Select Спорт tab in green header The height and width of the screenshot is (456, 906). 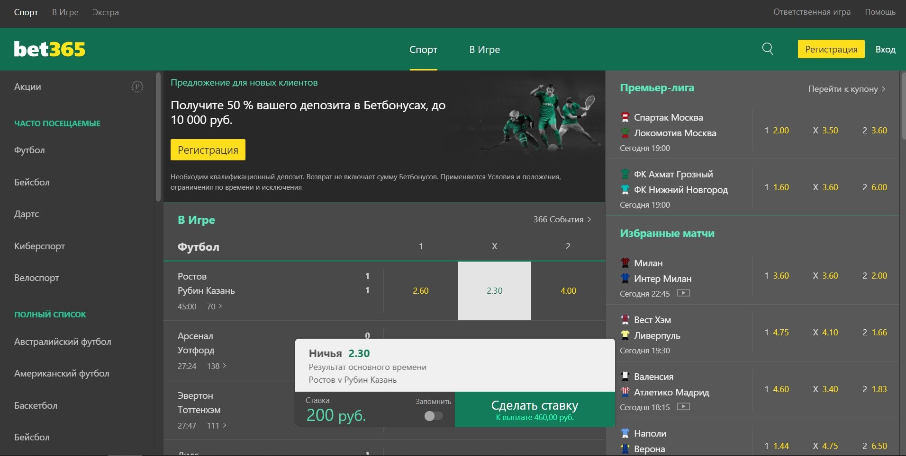click(x=424, y=50)
